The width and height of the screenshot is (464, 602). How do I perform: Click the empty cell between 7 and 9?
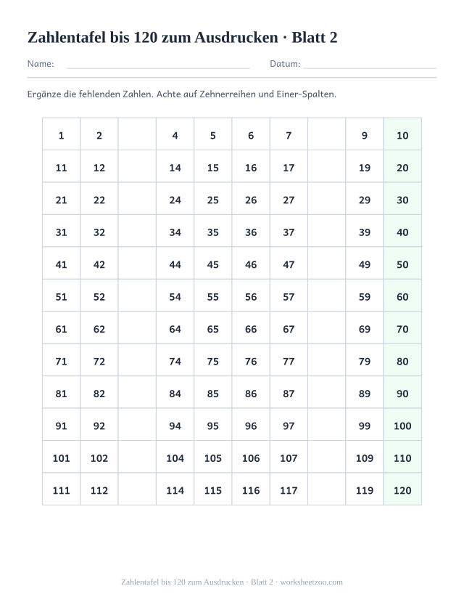(x=327, y=134)
